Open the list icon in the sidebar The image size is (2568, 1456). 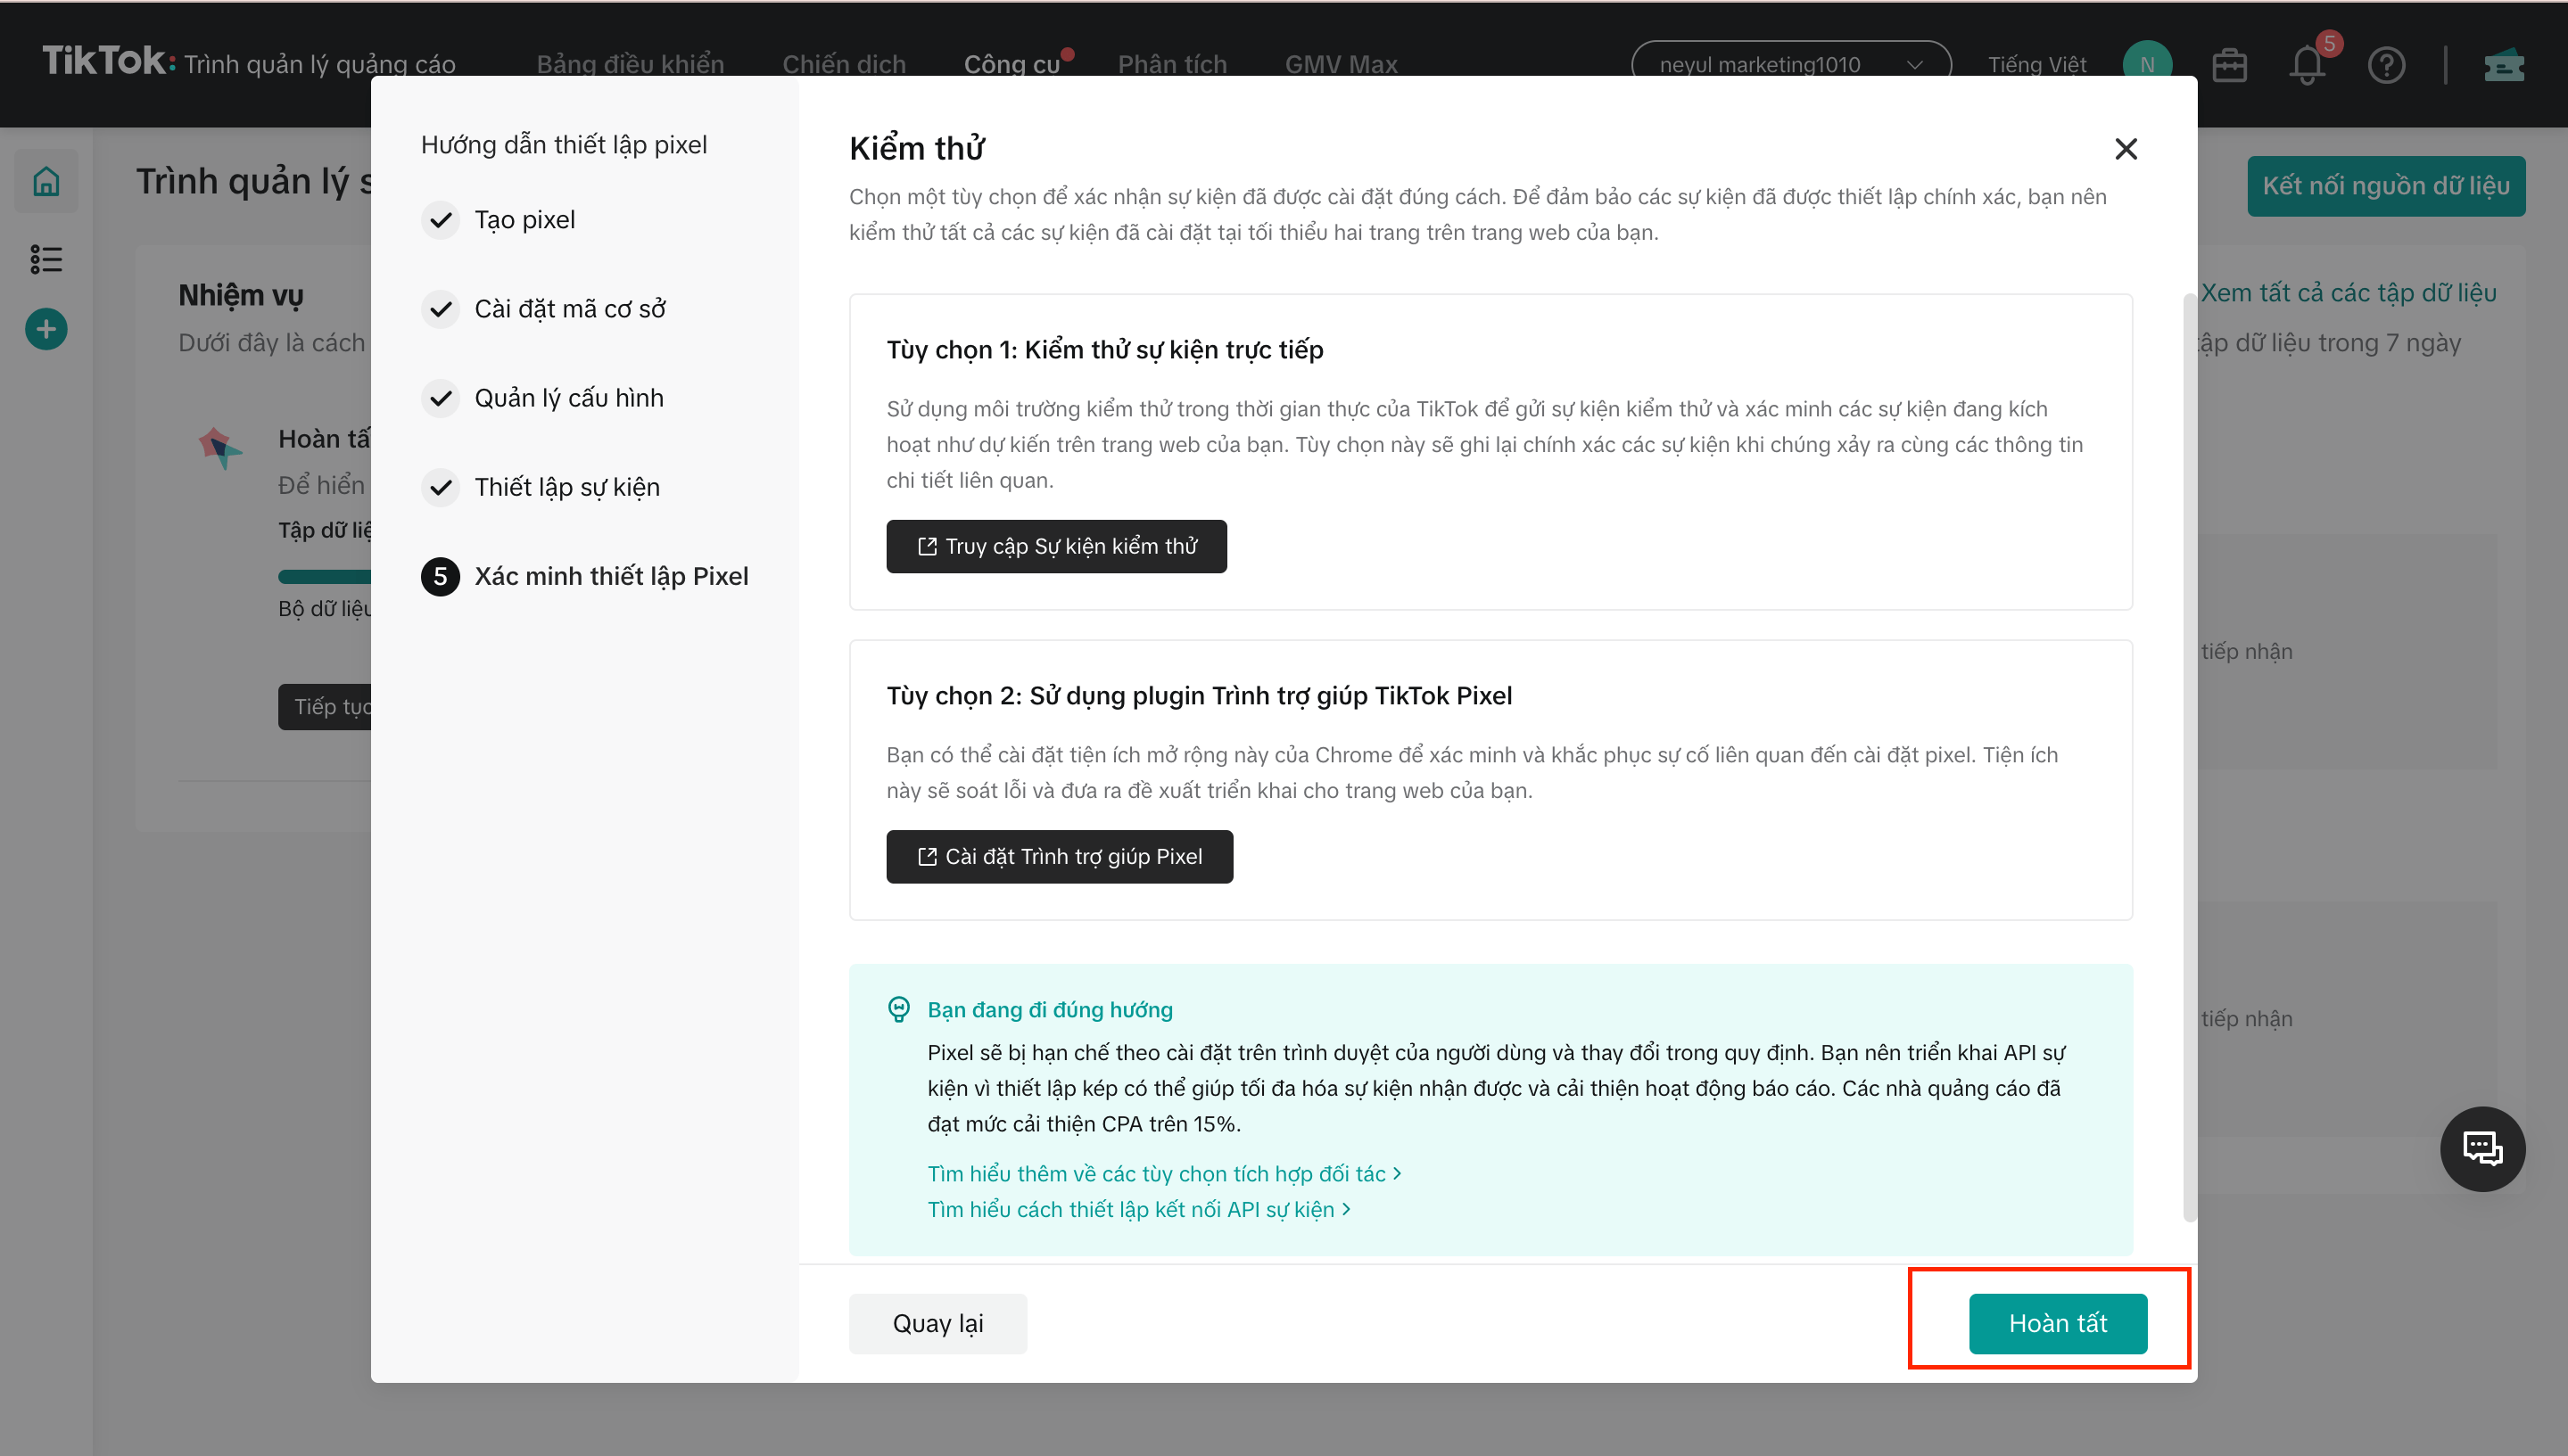coord(46,259)
